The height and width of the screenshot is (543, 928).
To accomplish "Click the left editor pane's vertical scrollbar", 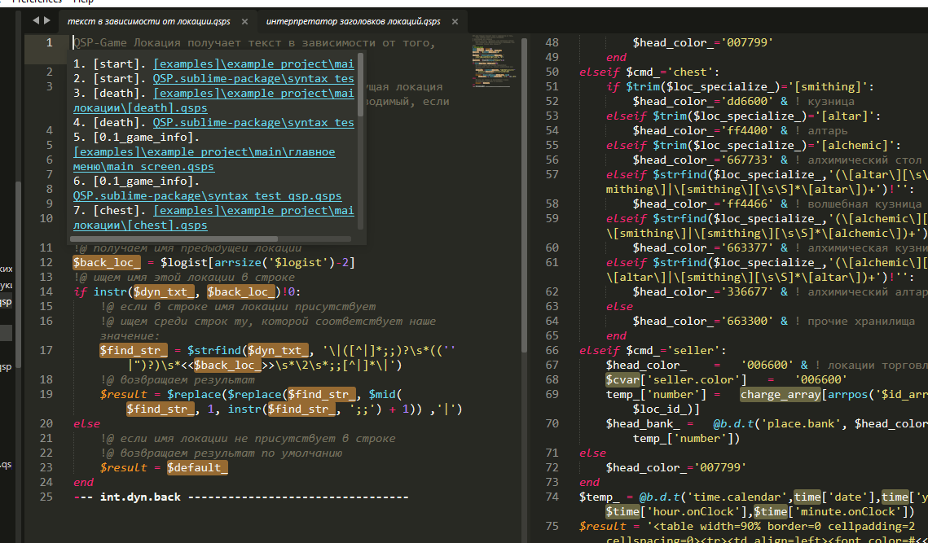I will coord(523,194).
